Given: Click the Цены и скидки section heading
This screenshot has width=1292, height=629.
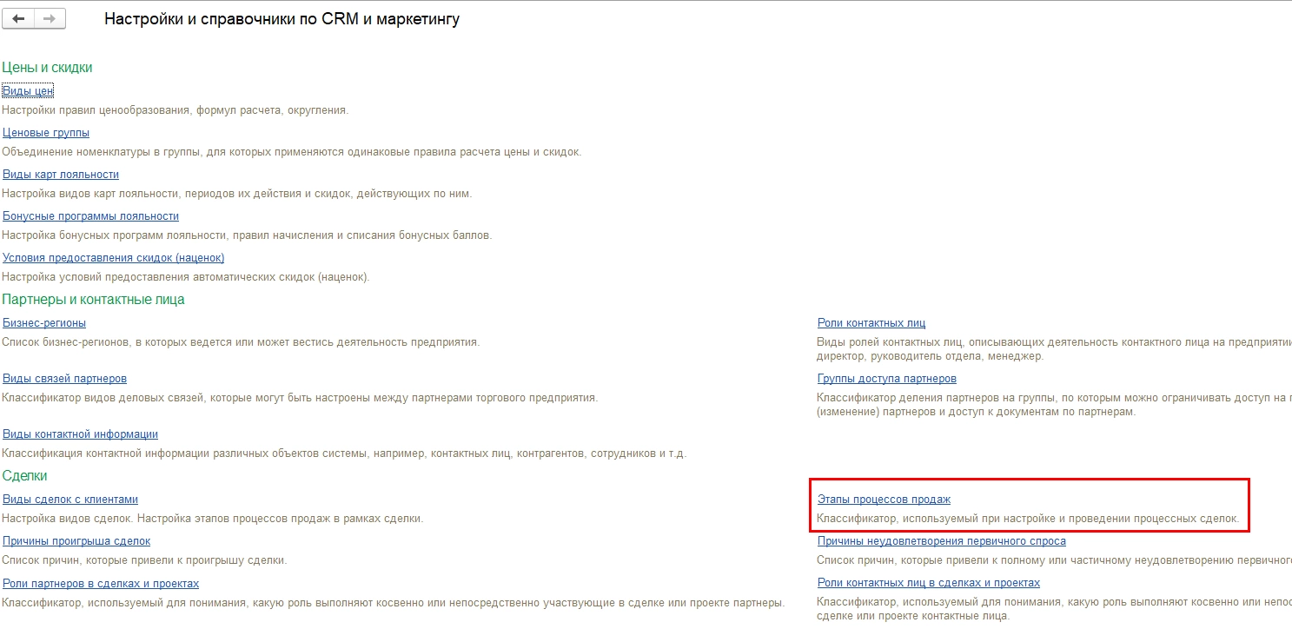Looking at the screenshot, I should 47,68.
